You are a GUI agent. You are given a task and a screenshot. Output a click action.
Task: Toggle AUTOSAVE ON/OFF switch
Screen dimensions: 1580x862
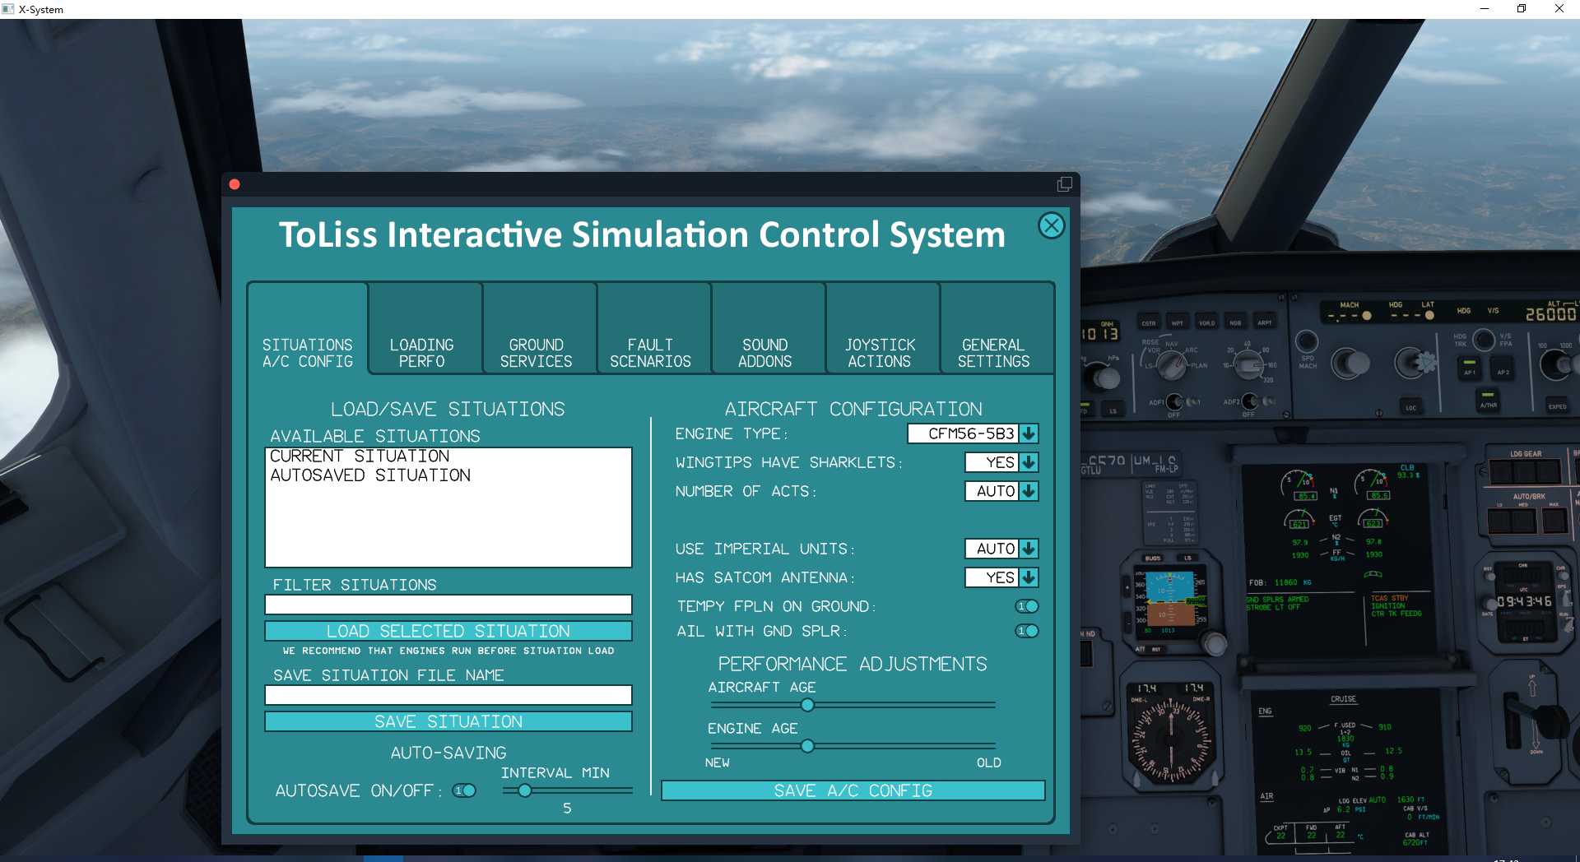[x=464, y=790]
